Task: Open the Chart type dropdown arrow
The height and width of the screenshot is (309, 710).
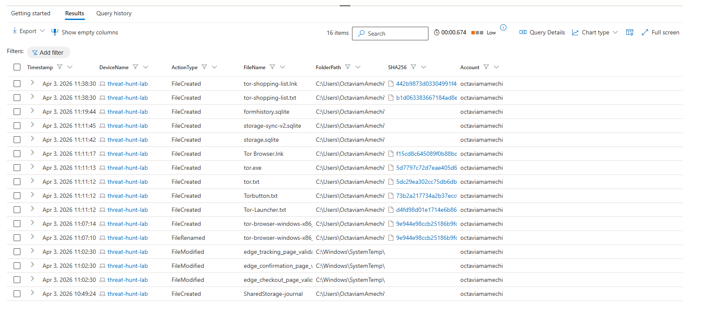Action: click(615, 32)
